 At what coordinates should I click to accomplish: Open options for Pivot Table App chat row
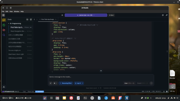coord(31,27)
